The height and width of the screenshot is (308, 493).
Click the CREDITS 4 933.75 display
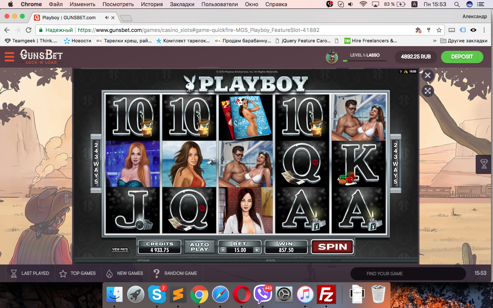pyautogui.click(x=160, y=247)
